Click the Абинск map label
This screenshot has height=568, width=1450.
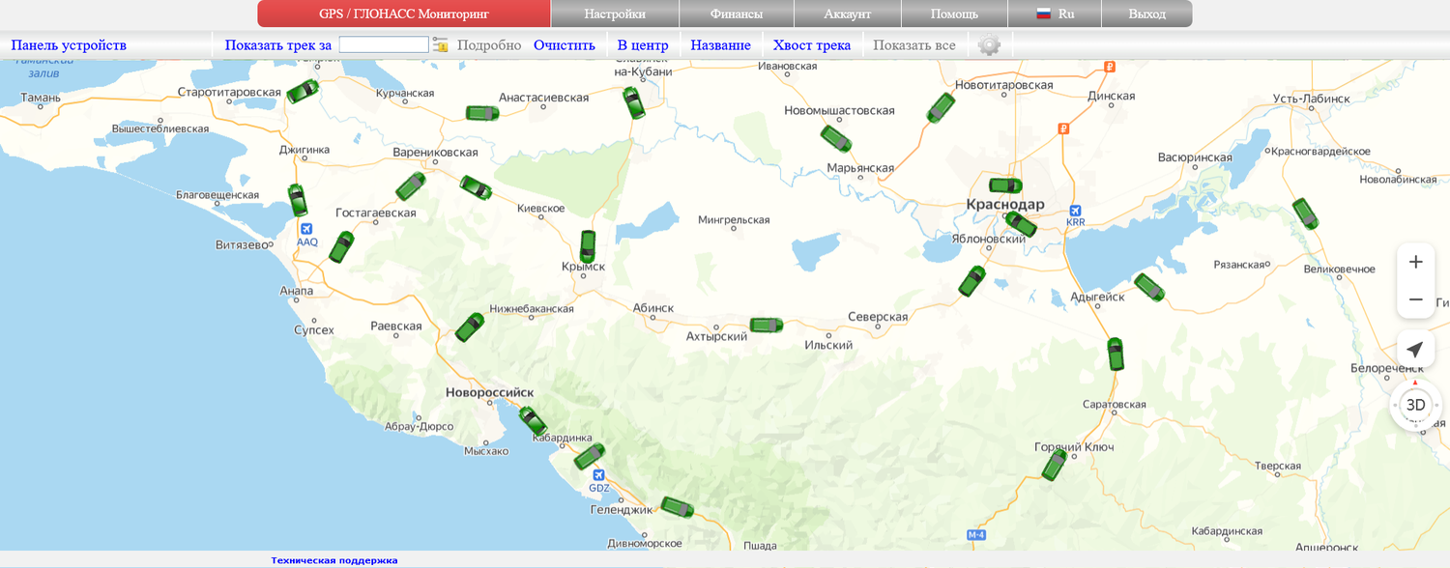(652, 307)
